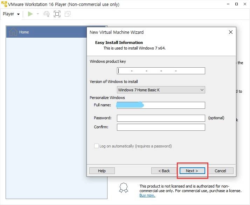Close the VMware Player window
Screen dimensions: 250x205
[x=245, y=4]
